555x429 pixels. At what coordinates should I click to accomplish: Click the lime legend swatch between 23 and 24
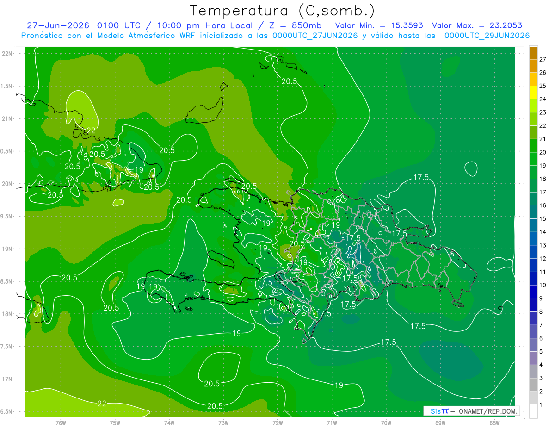click(533, 106)
